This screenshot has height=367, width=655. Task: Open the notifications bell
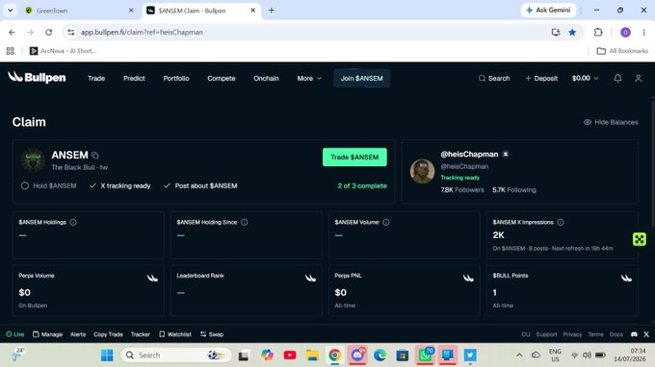pos(617,79)
